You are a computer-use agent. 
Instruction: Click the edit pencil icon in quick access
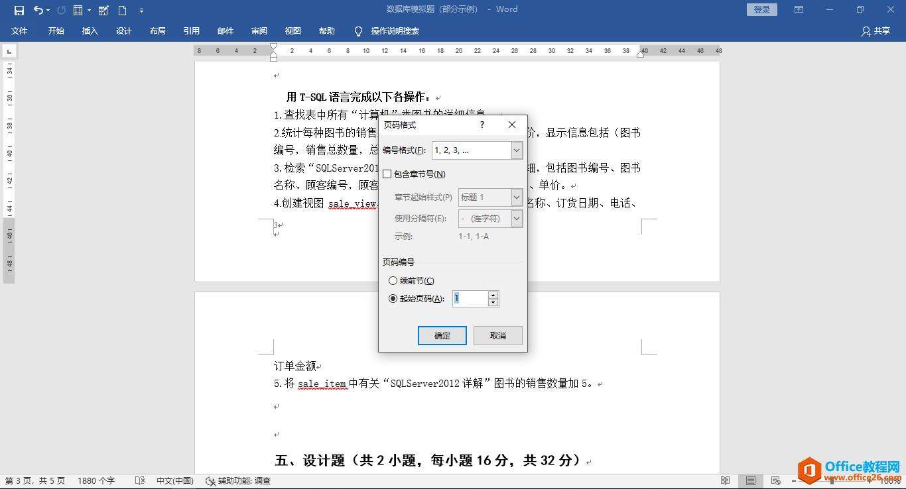[103, 10]
